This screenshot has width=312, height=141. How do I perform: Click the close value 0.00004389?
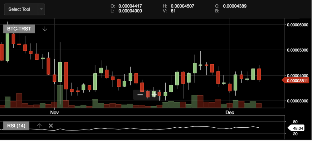tap(235, 6)
